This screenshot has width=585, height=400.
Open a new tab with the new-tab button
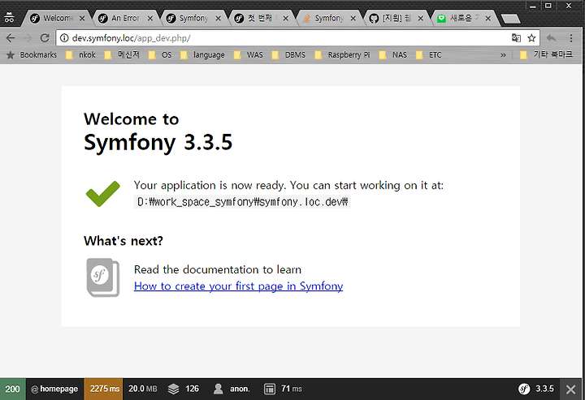click(510, 19)
